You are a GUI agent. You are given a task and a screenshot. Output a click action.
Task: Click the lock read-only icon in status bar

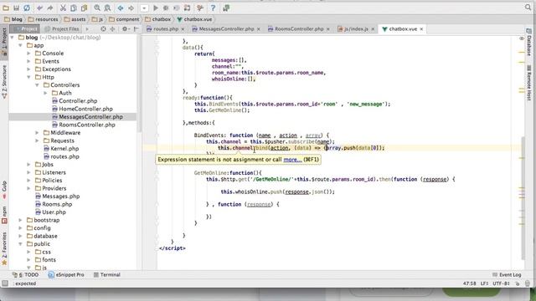pos(518,283)
